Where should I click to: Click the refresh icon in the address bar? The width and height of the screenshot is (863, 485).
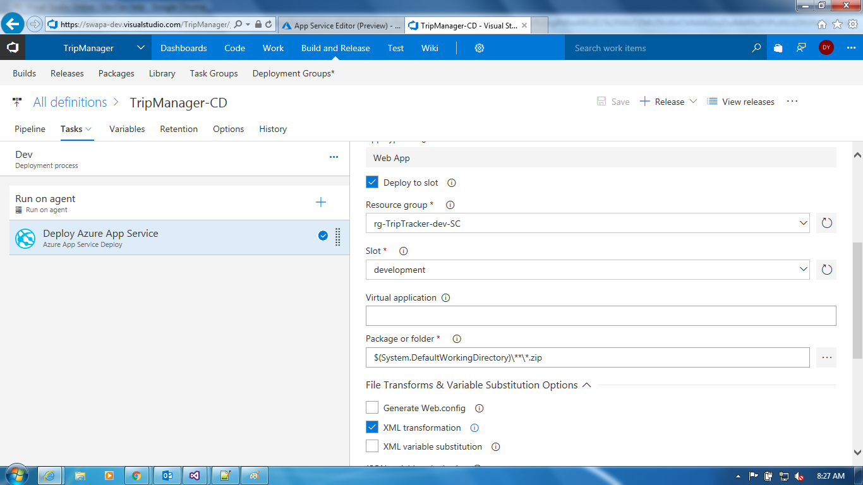269,25
